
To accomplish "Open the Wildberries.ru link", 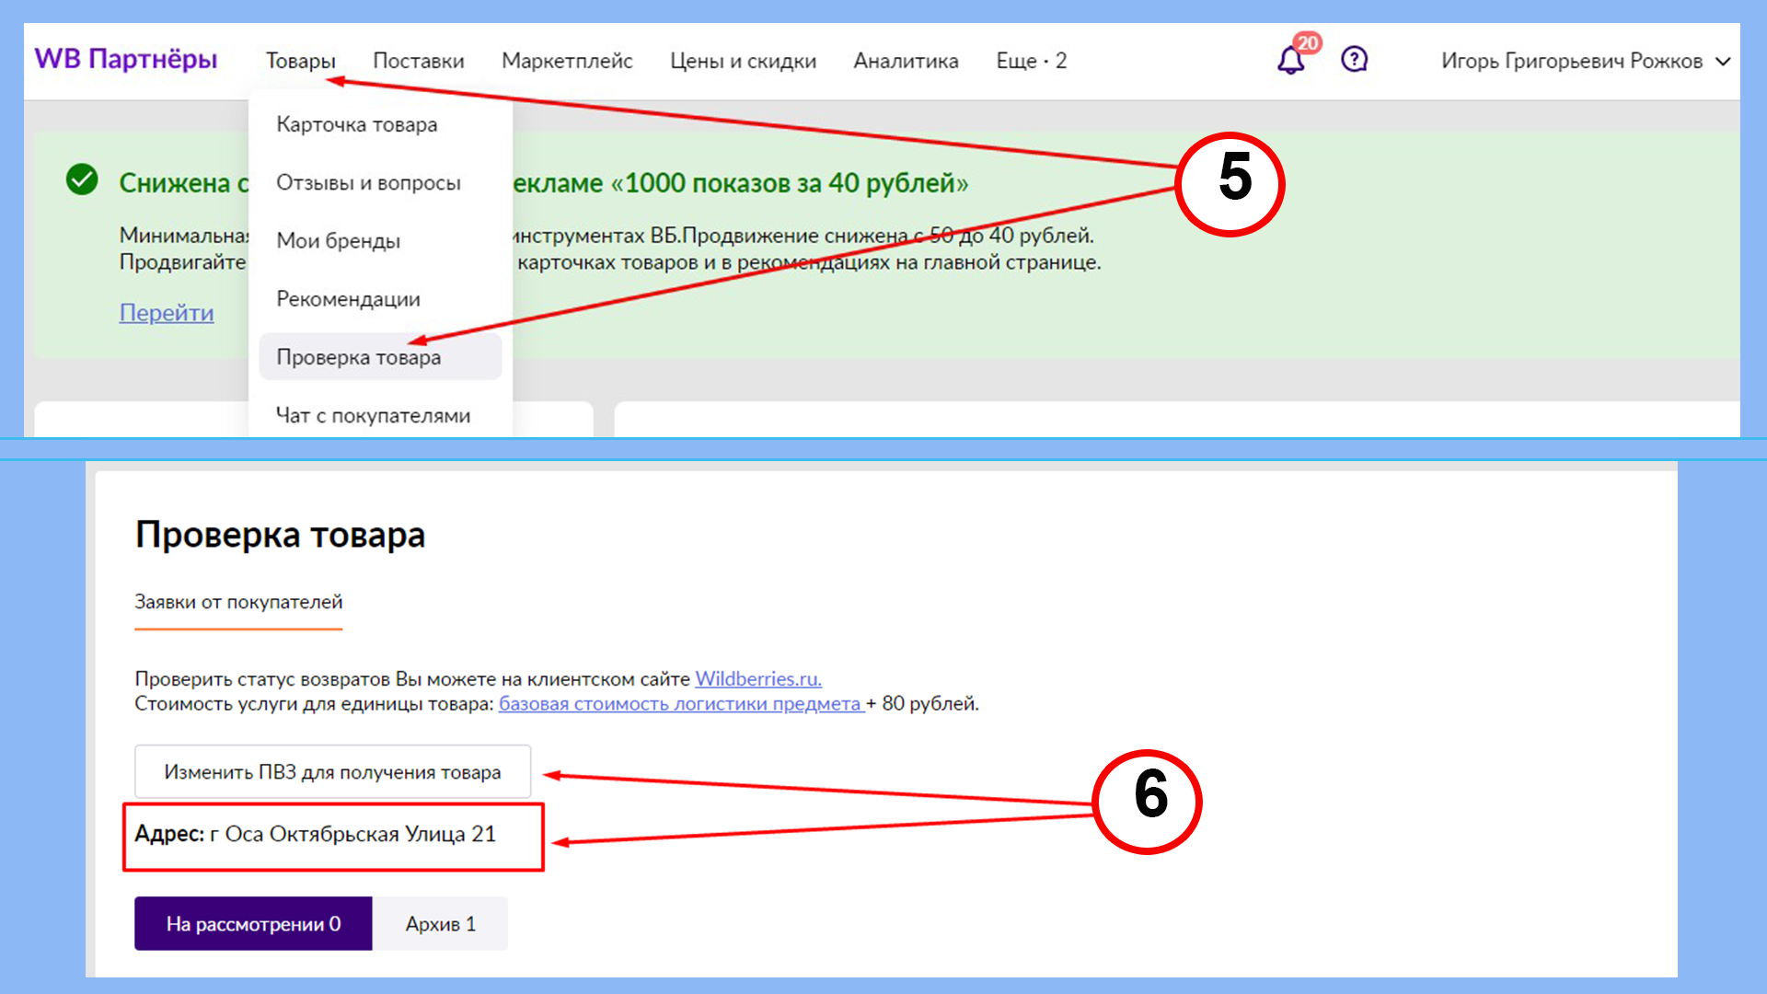I will coord(758,679).
